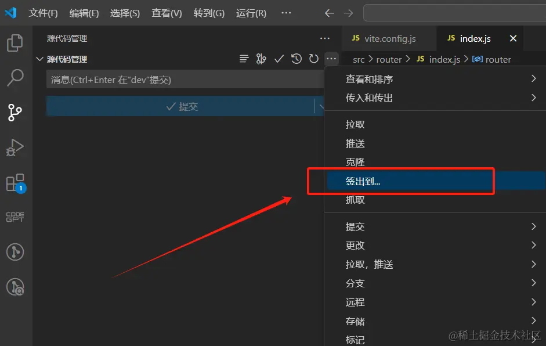The width and height of the screenshot is (546, 346).
Task: Expand 传入和传出 submenu
Action: pos(435,98)
